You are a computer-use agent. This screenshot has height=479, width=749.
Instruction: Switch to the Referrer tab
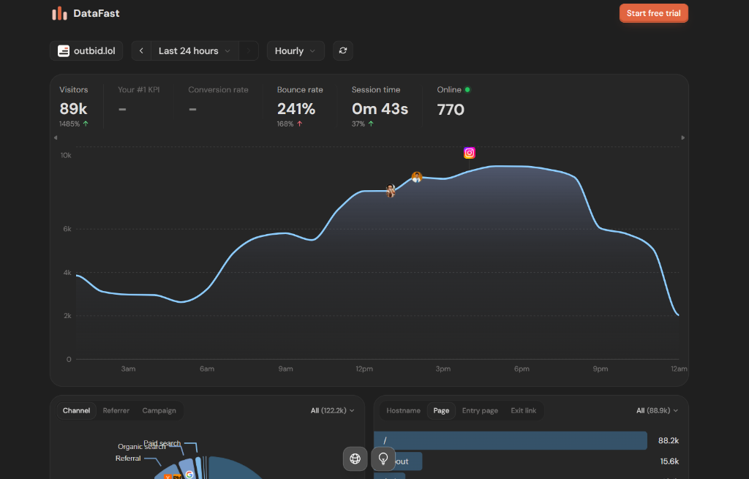tap(116, 411)
